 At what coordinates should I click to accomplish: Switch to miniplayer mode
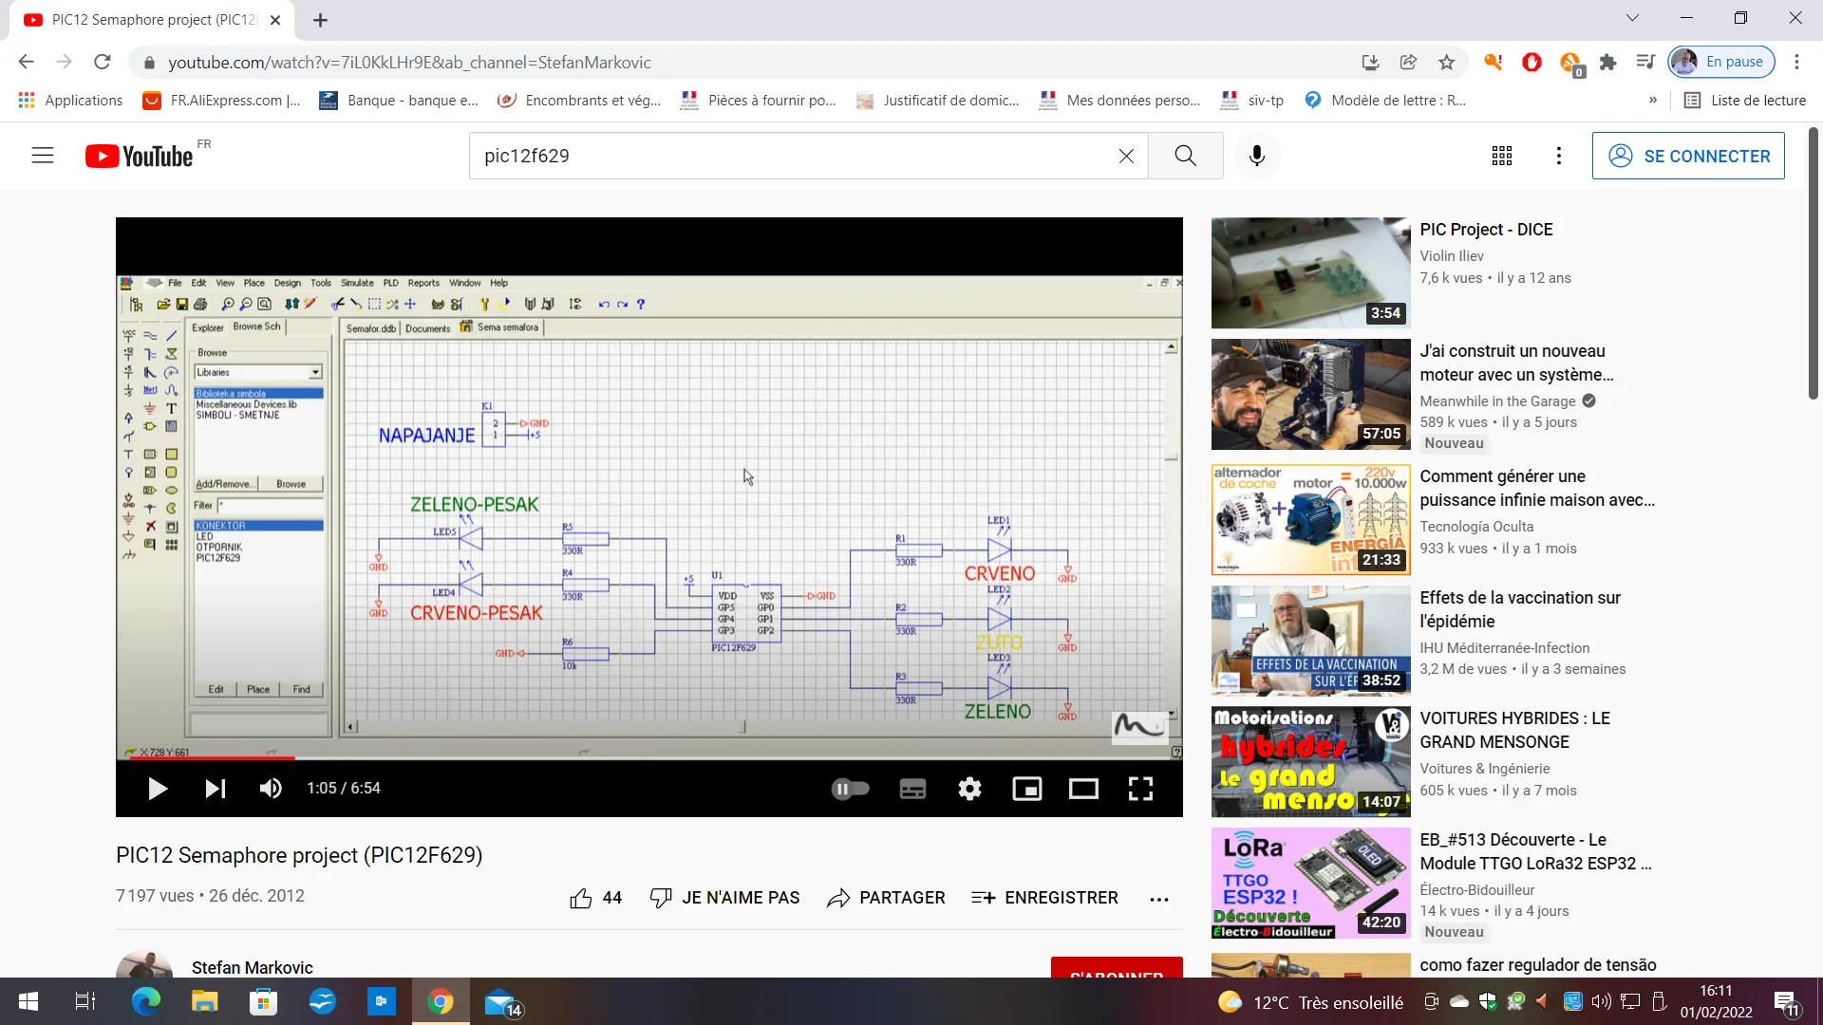click(x=1026, y=789)
